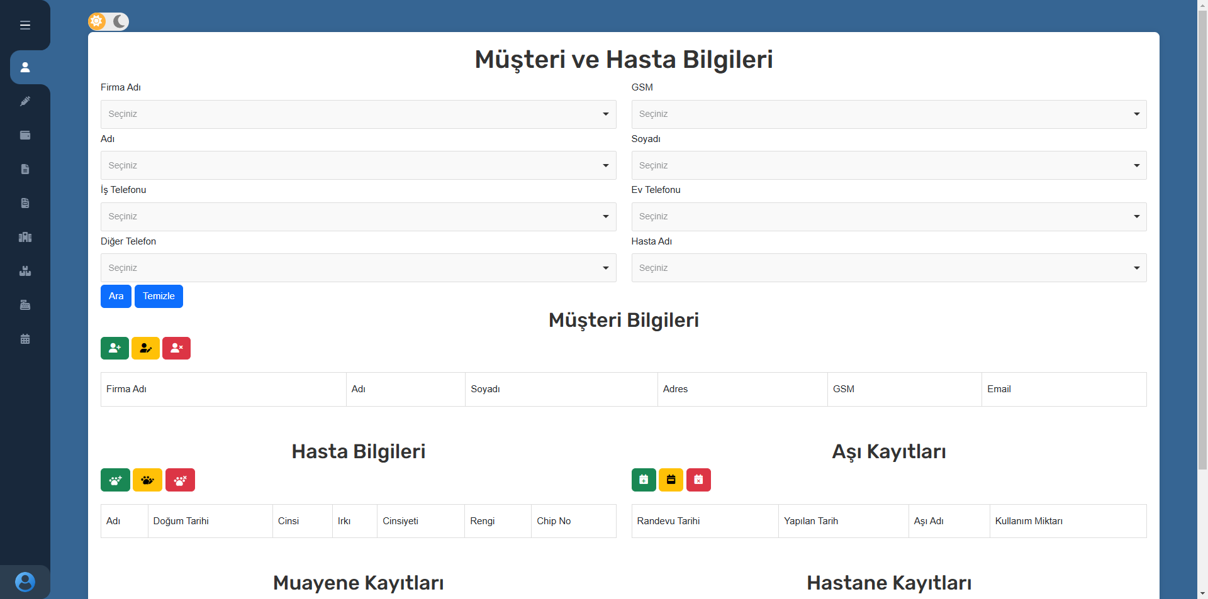The height and width of the screenshot is (599, 1208).
Task: Open the calendar item in sidebar
Action: click(25, 339)
